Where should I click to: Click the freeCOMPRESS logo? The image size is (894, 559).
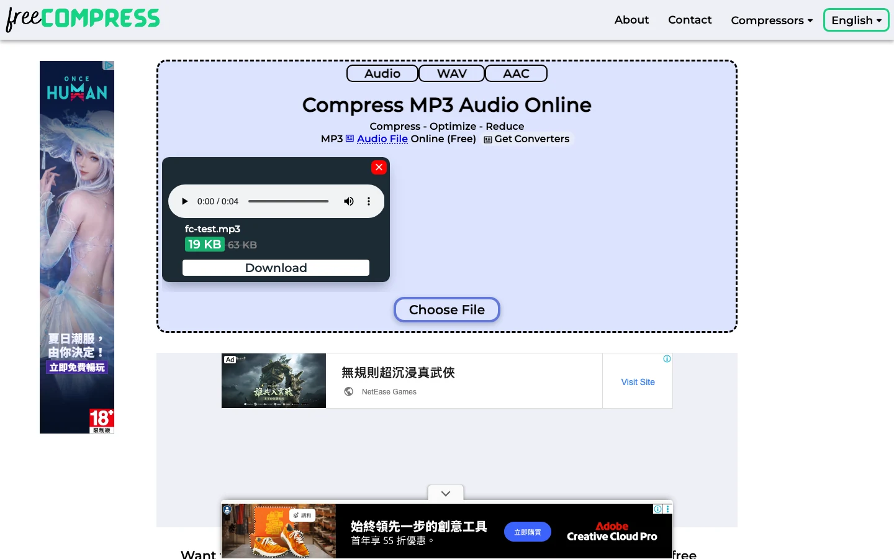tap(83, 19)
